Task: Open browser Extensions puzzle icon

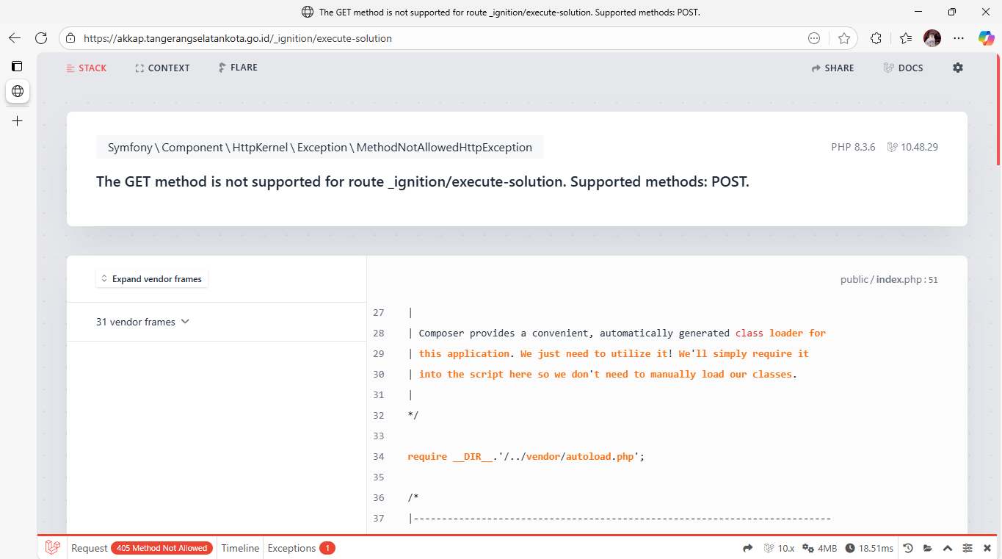Action: tap(876, 38)
